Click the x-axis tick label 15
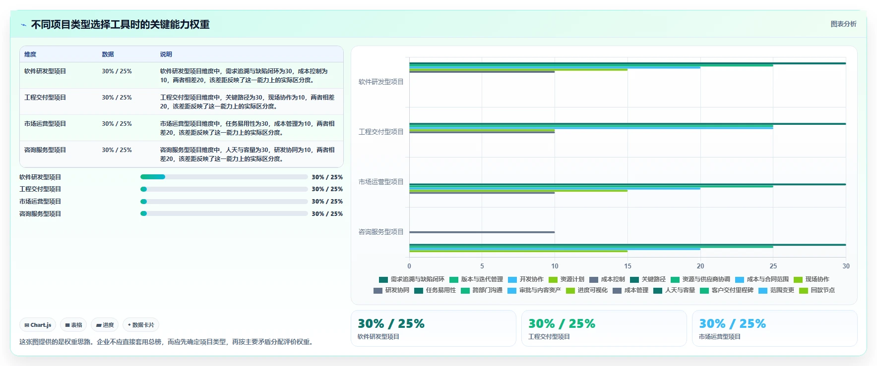The width and height of the screenshot is (877, 366). pos(627,266)
